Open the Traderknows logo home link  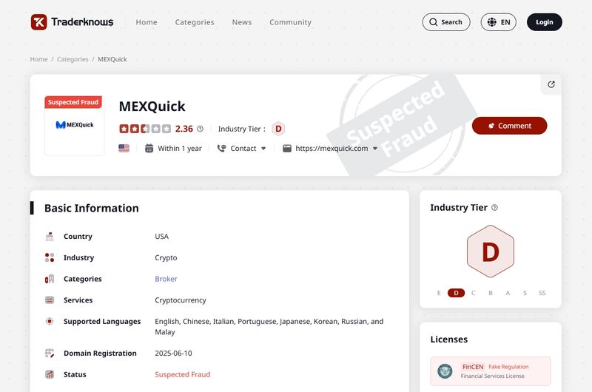[x=72, y=22]
